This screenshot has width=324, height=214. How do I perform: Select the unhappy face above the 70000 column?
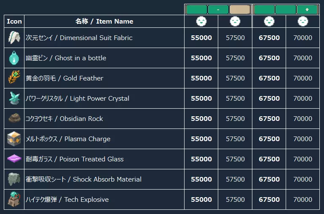303,21
